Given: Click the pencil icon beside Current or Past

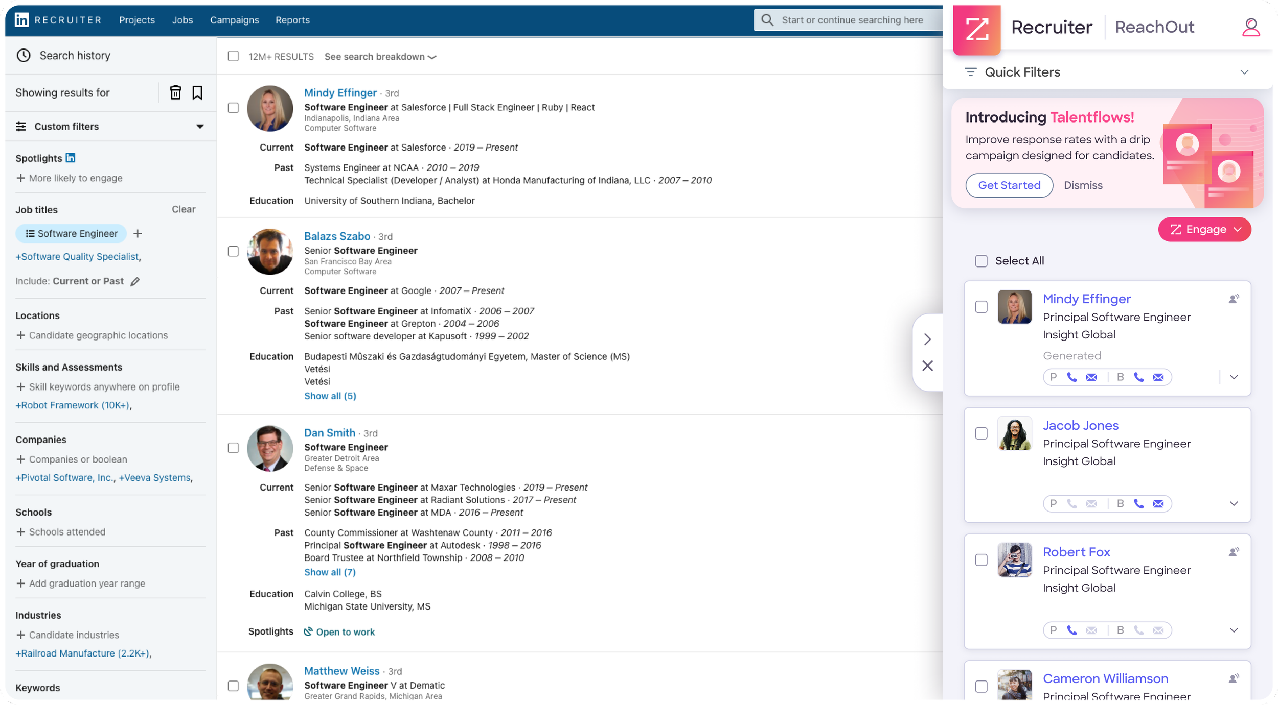Looking at the screenshot, I should 135,281.
